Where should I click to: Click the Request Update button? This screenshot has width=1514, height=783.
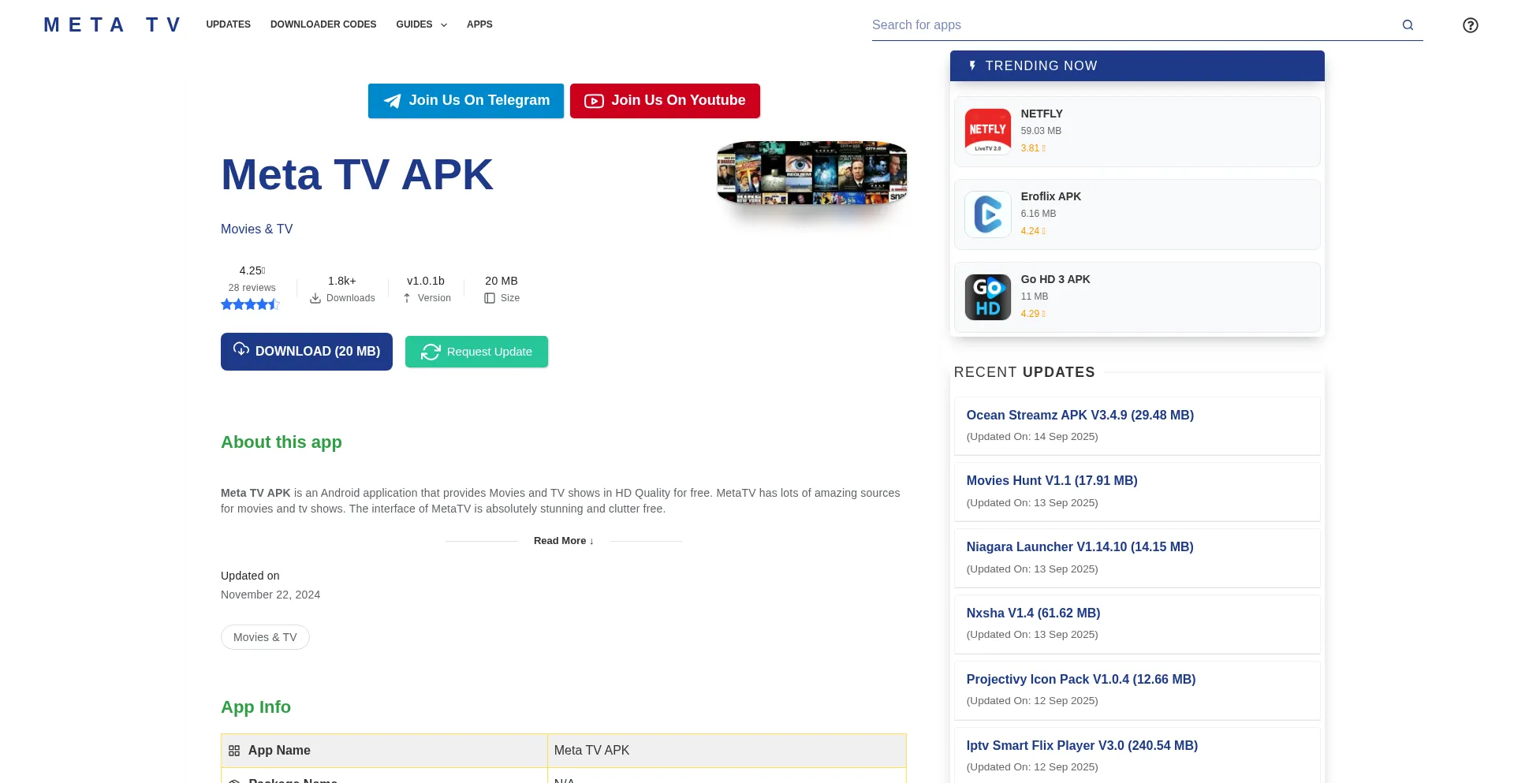point(476,352)
